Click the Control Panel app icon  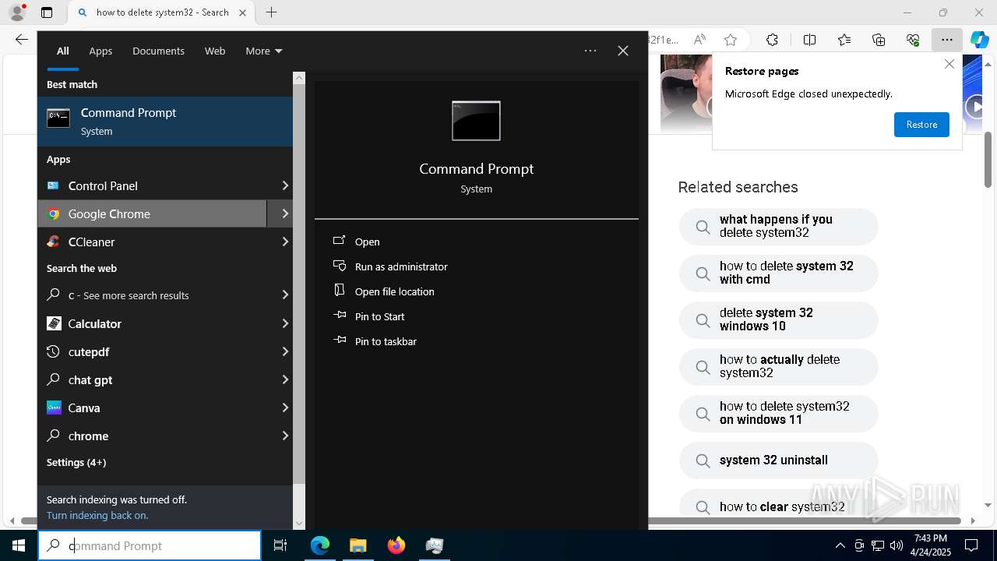(x=53, y=185)
